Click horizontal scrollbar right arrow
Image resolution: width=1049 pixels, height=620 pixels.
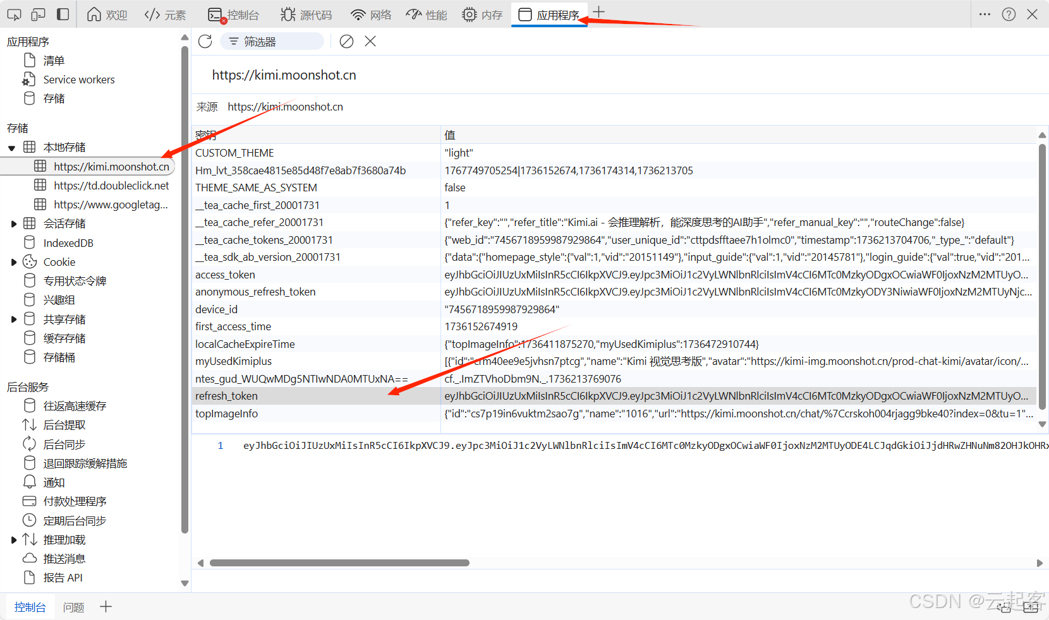[x=1040, y=563]
